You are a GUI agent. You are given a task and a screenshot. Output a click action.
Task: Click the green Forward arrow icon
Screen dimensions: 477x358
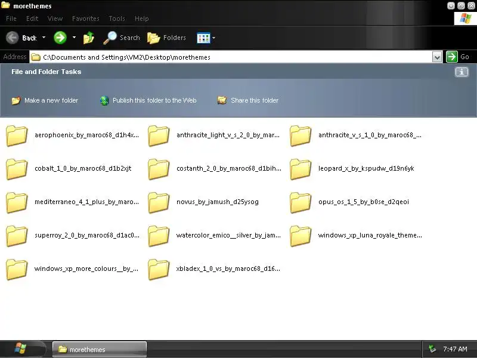coord(60,38)
